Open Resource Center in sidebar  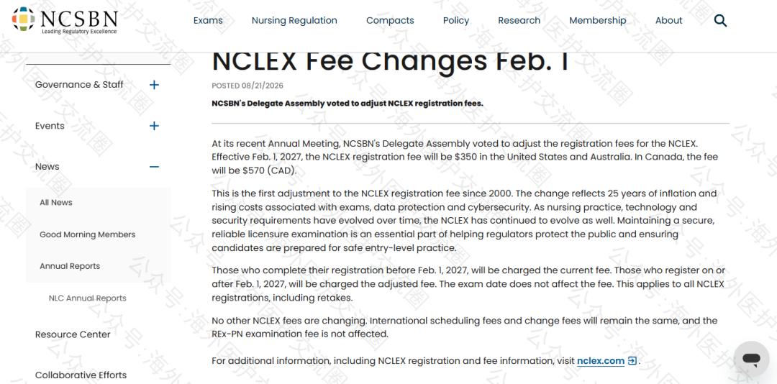click(x=73, y=334)
